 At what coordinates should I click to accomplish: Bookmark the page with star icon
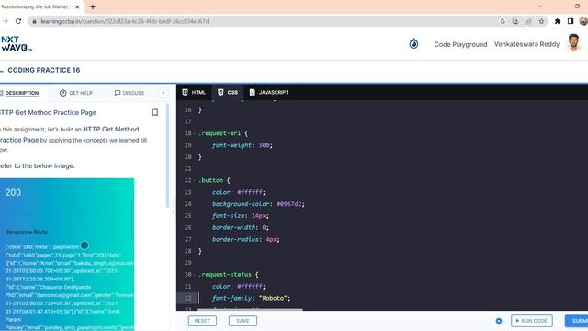point(541,21)
